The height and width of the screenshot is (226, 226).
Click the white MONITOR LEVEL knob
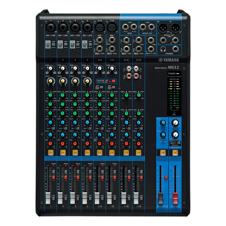[175, 123]
